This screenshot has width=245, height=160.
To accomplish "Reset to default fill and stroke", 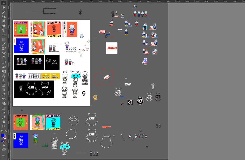I will pyautogui.click(x=2, y=131).
